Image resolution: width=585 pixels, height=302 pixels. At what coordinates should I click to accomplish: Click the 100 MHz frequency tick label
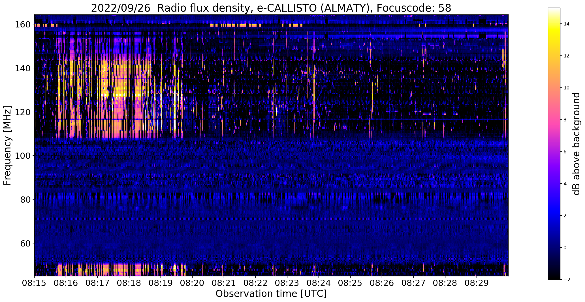pos(24,156)
